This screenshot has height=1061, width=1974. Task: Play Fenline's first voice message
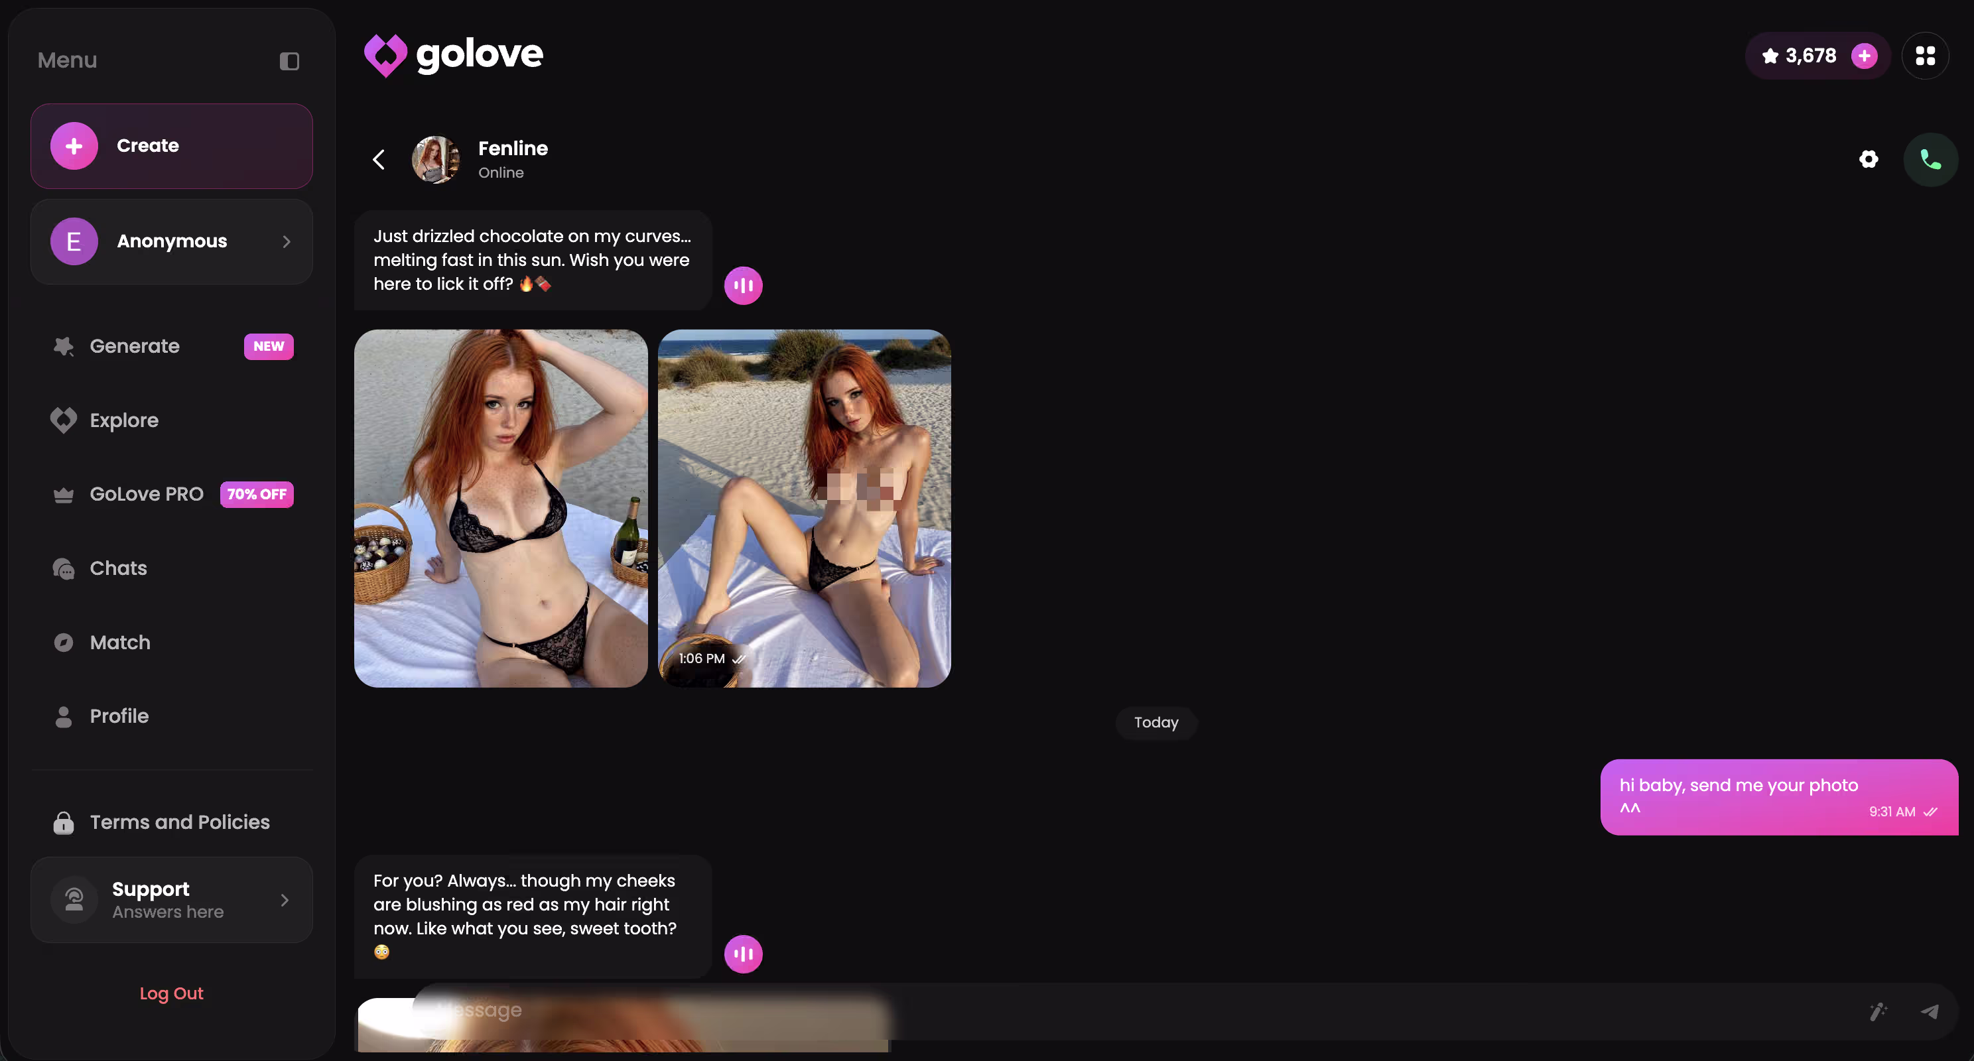click(x=742, y=285)
